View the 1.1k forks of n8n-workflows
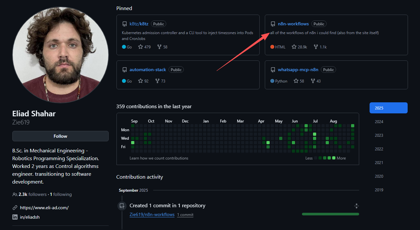Screen dimensions: 420x230 (320, 47)
